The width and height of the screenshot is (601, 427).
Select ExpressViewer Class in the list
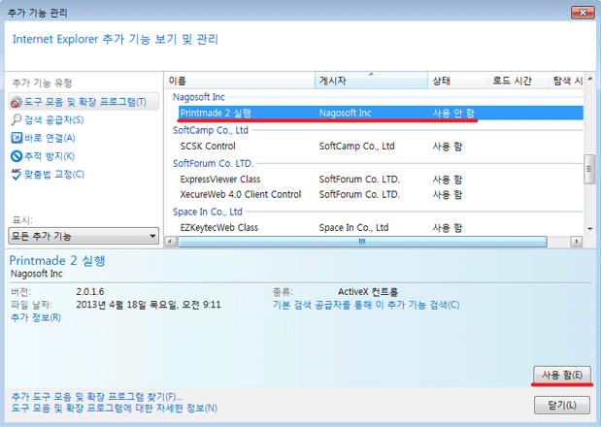[x=220, y=180]
